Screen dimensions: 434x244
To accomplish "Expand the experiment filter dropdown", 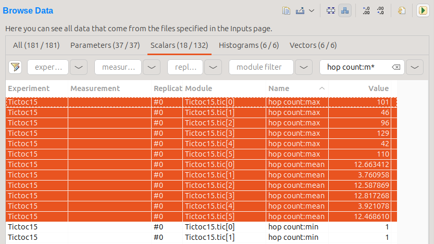I will [79, 67].
